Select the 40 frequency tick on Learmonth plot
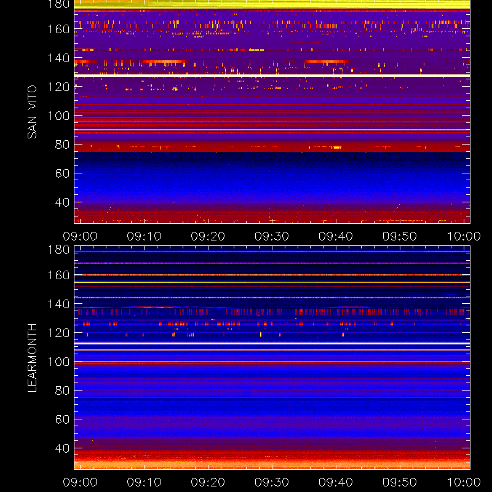Screen dimensions: 492x492 tap(62, 448)
